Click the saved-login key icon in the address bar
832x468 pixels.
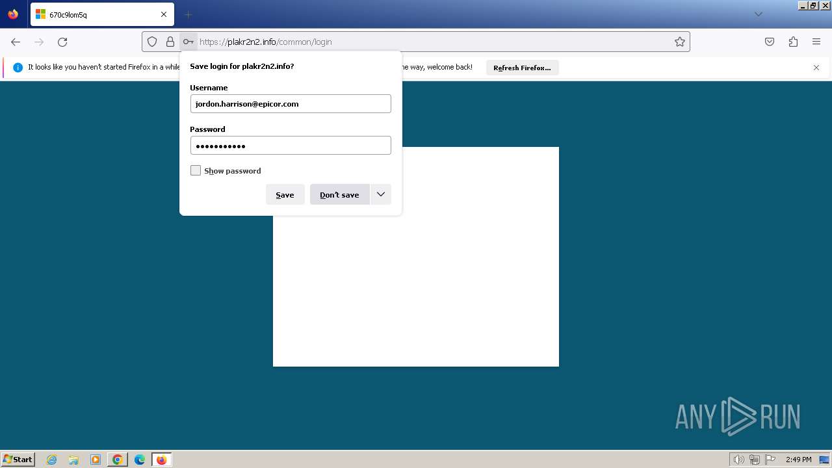(188, 42)
